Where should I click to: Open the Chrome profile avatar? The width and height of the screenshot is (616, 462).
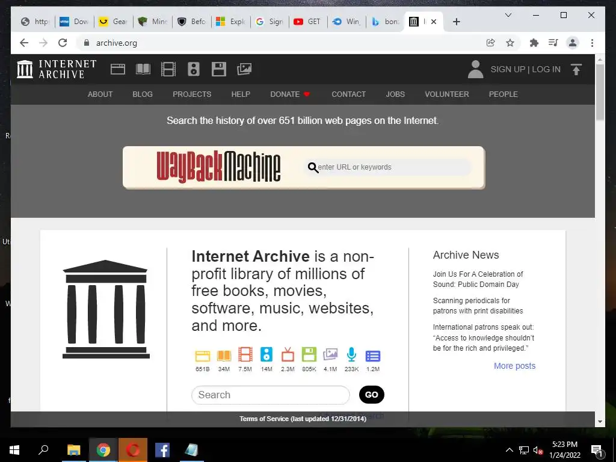[573, 43]
